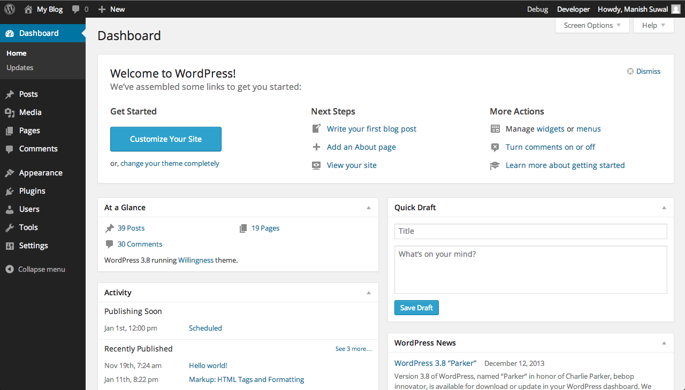685x390 pixels.
Task: Click the Comments bubble icon in sidebar
Action: 10,149
